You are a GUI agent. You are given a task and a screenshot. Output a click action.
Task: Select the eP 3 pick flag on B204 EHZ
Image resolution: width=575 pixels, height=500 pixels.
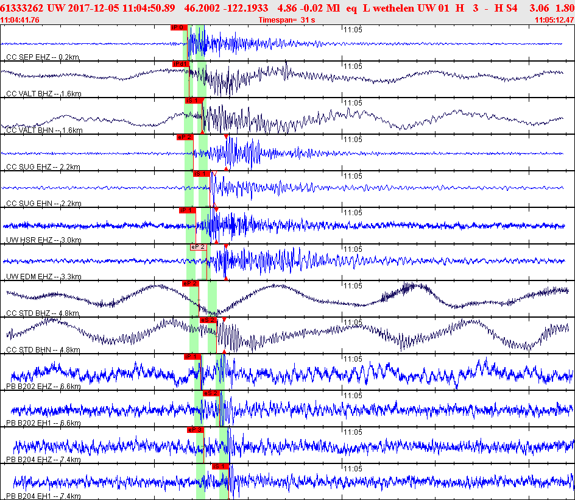pos(195,430)
